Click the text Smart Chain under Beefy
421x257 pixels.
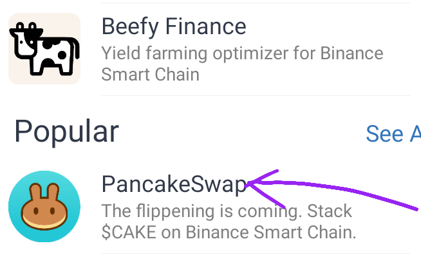coord(151,74)
